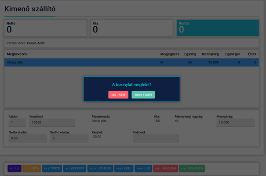Click the Megnevezés column header
The width and height of the screenshot is (266, 176).
coord(18,54)
